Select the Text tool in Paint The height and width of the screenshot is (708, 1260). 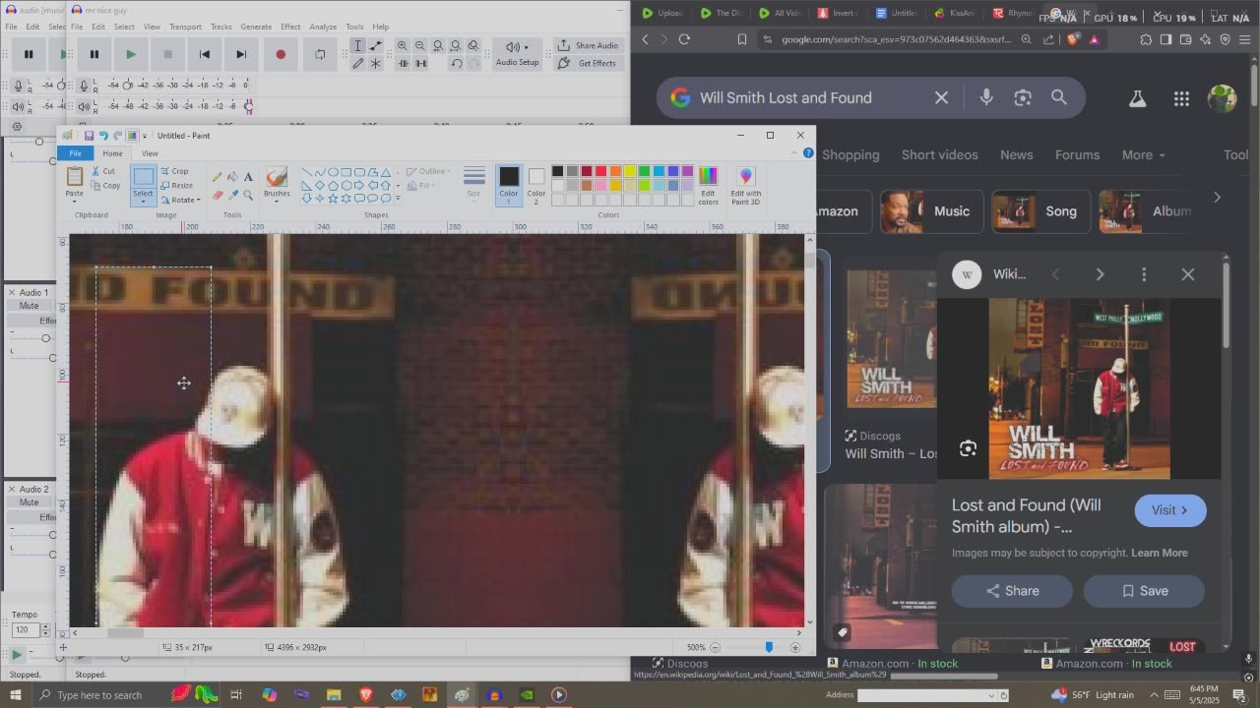[248, 177]
